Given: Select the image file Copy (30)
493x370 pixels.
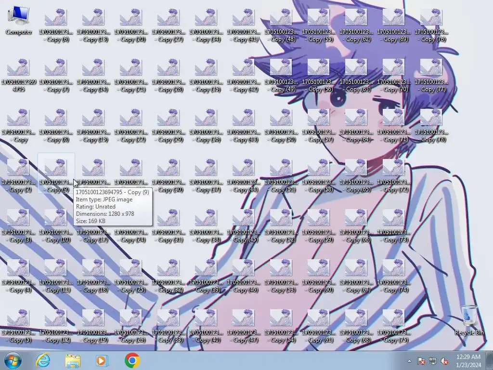Looking at the screenshot, I should click(169, 175).
